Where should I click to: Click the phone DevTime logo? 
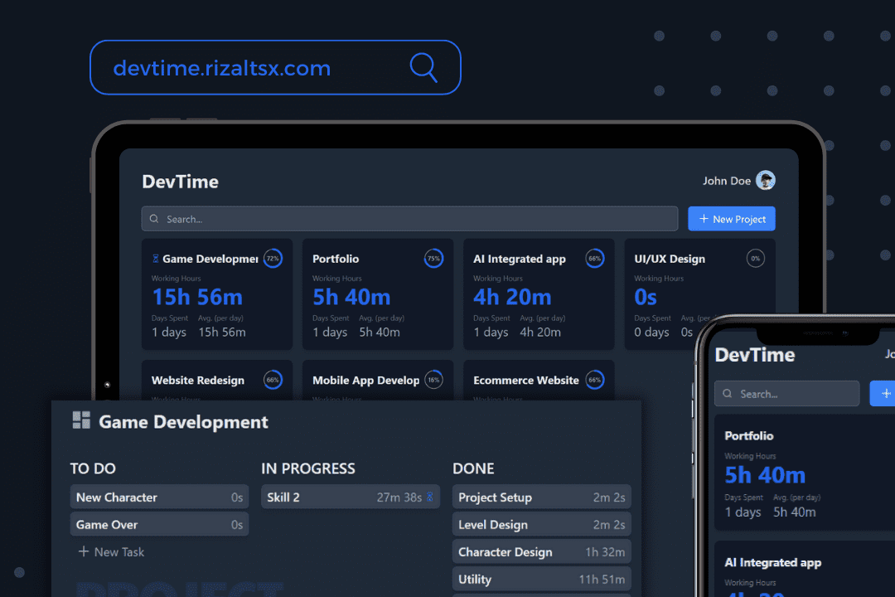755,355
